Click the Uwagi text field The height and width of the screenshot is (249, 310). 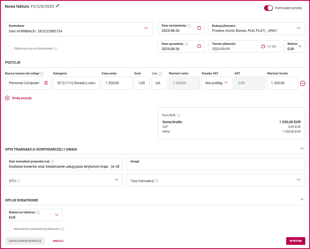coord(216,164)
